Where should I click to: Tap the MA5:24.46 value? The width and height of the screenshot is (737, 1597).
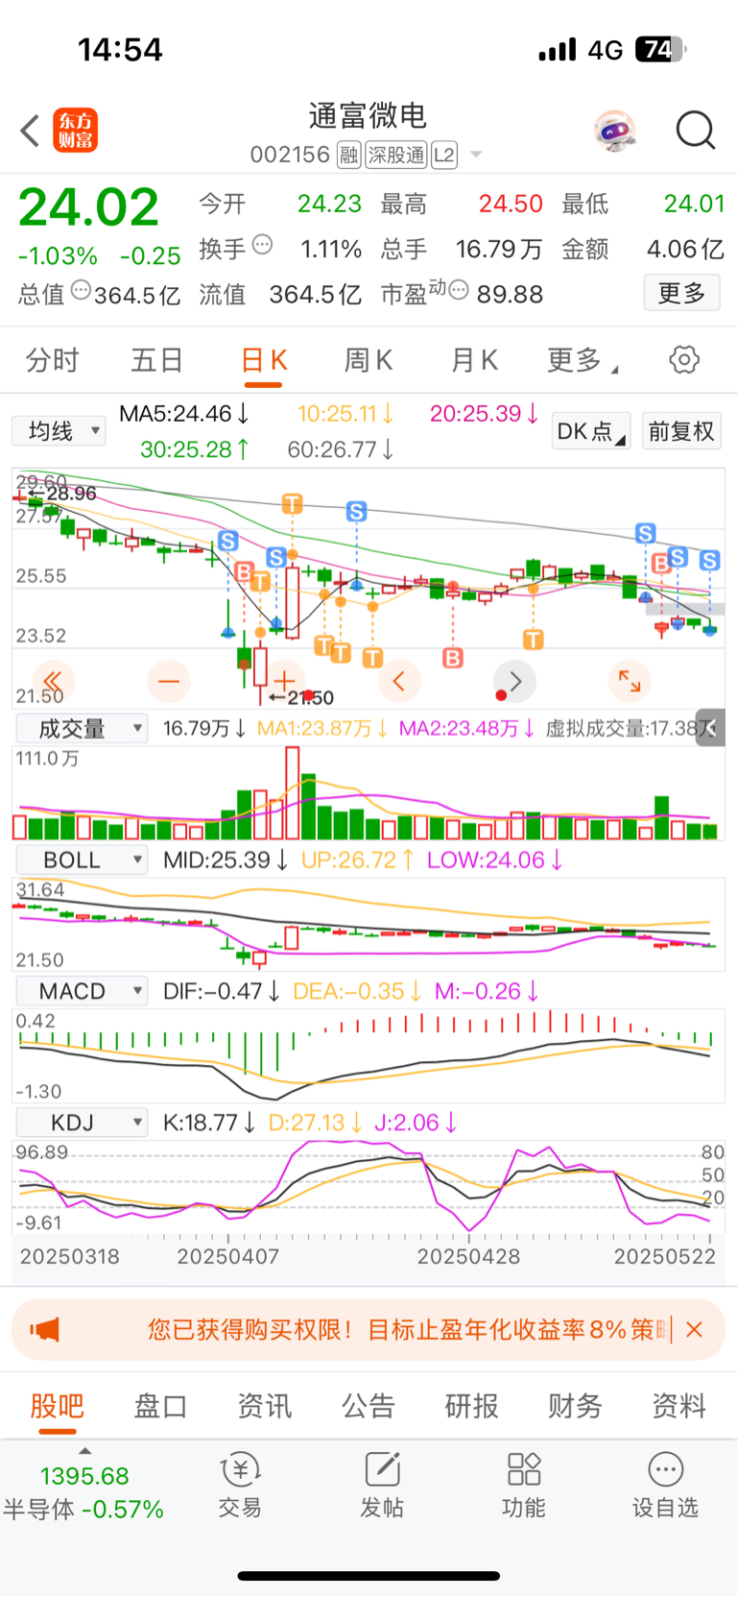pos(184,414)
